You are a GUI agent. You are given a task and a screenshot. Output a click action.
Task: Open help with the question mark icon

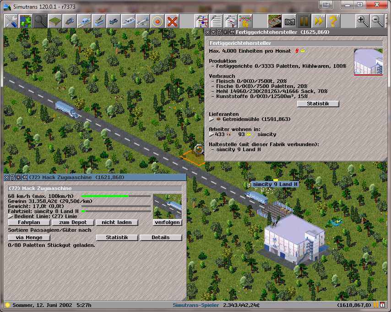point(333,21)
